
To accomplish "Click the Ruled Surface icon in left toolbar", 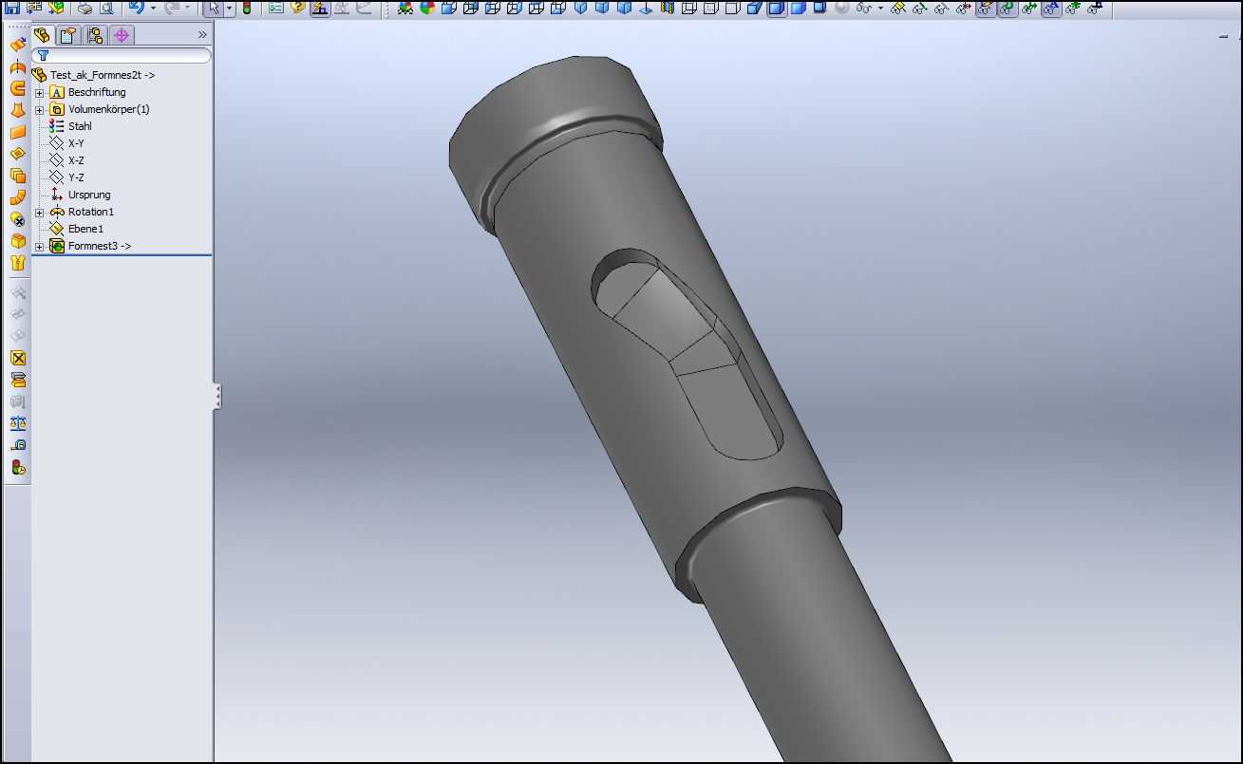I will coord(17,197).
